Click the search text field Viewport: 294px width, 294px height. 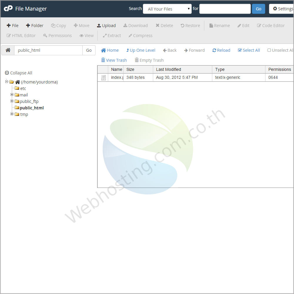225,9
